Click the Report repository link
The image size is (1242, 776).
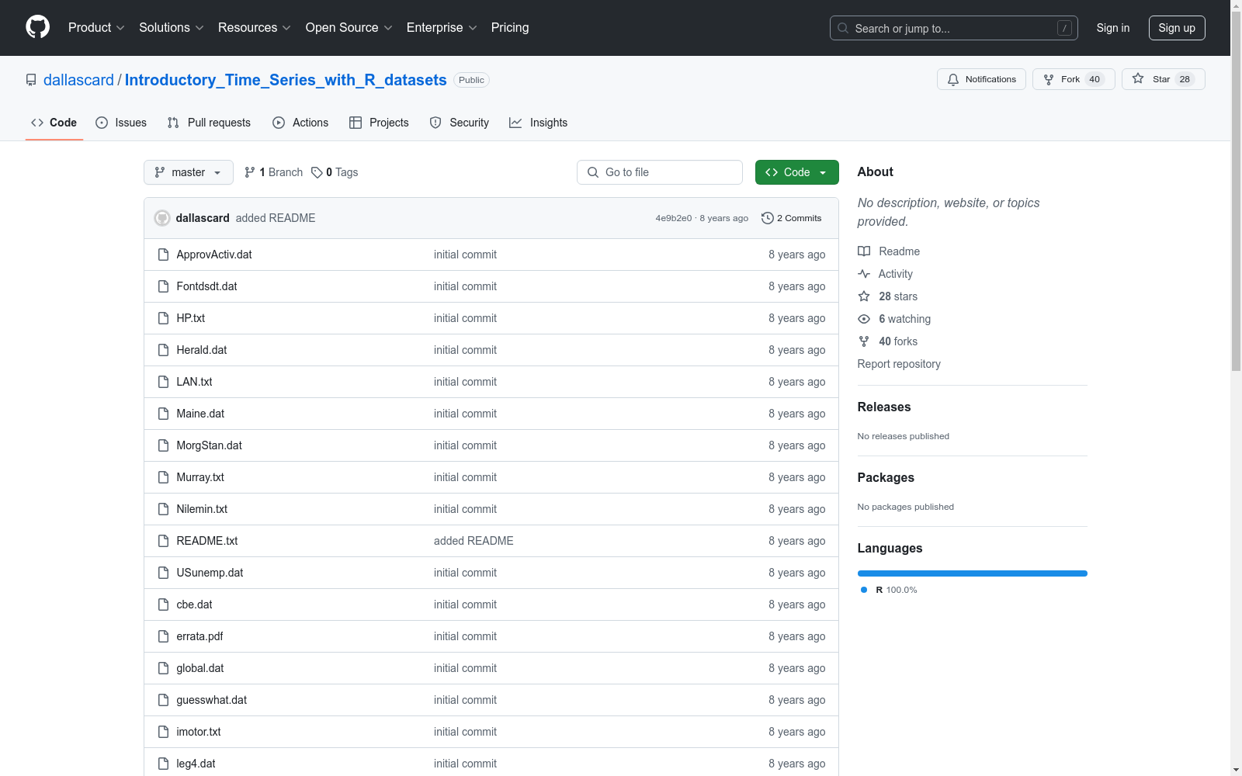pyautogui.click(x=899, y=364)
